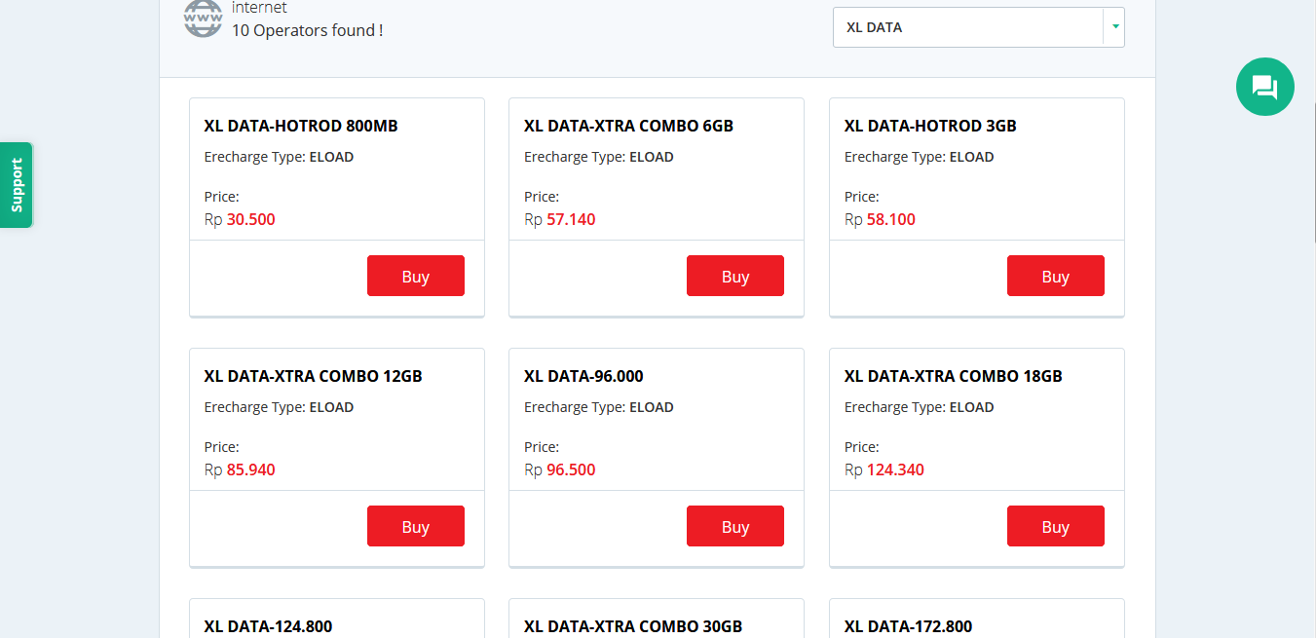1316x638 pixels.
Task: Click the "10 Operators found !" text
Action: pos(307,30)
